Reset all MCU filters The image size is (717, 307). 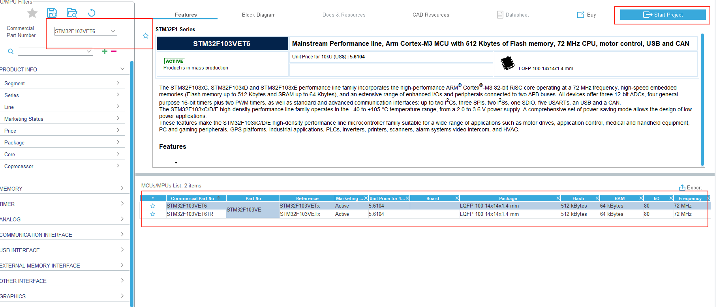92,13
